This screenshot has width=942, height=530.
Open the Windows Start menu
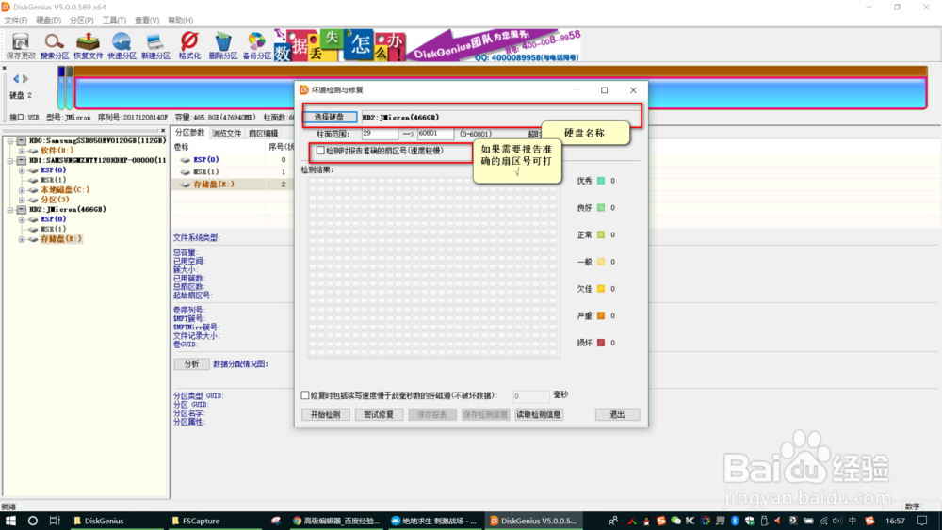click(x=10, y=521)
